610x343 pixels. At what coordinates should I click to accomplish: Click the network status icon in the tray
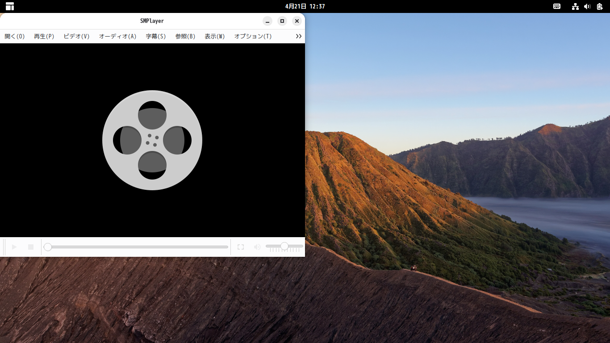coord(575,6)
